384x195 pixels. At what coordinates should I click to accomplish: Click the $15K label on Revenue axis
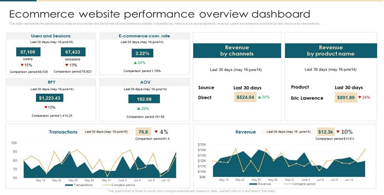pos(202,145)
